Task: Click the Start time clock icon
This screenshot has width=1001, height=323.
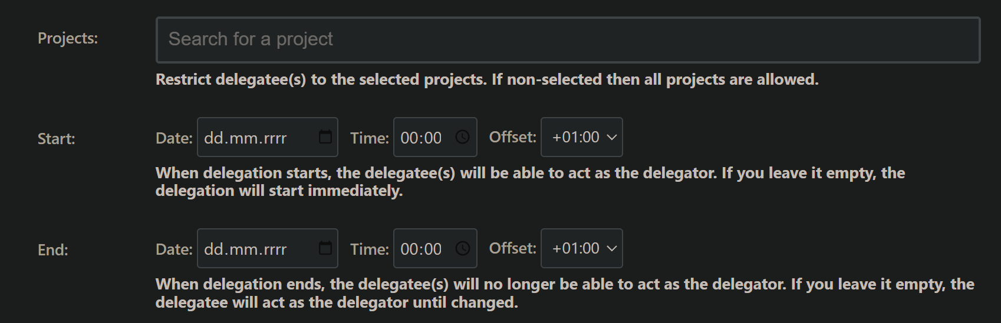Action: coord(463,137)
